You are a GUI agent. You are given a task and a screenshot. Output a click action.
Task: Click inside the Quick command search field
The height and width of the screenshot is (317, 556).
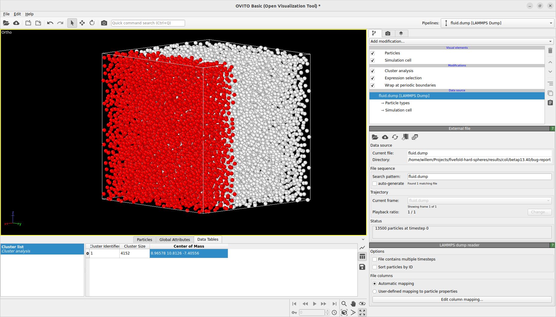pyautogui.click(x=148, y=23)
